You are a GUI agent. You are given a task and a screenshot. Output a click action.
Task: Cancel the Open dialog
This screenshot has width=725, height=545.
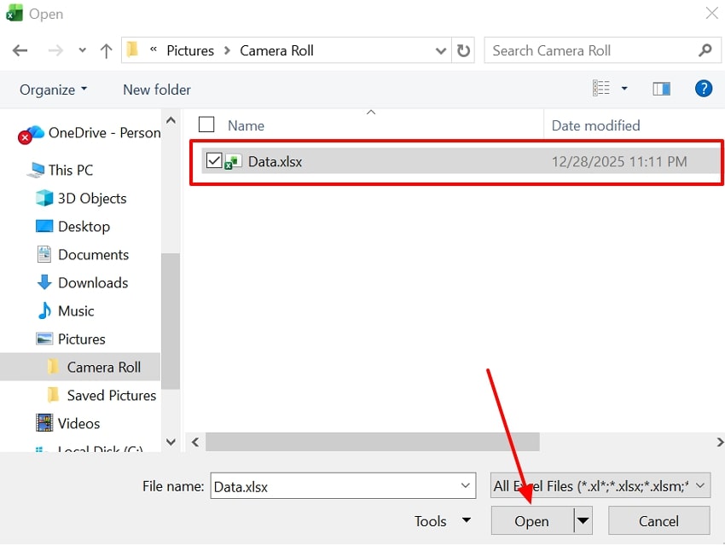point(658,520)
